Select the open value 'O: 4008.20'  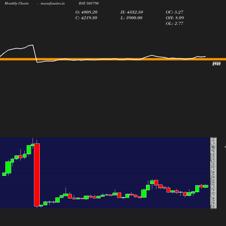[86, 12]
